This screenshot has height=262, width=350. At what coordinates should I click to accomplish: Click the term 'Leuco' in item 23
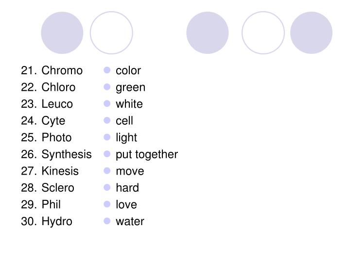[x=57, y=104]
